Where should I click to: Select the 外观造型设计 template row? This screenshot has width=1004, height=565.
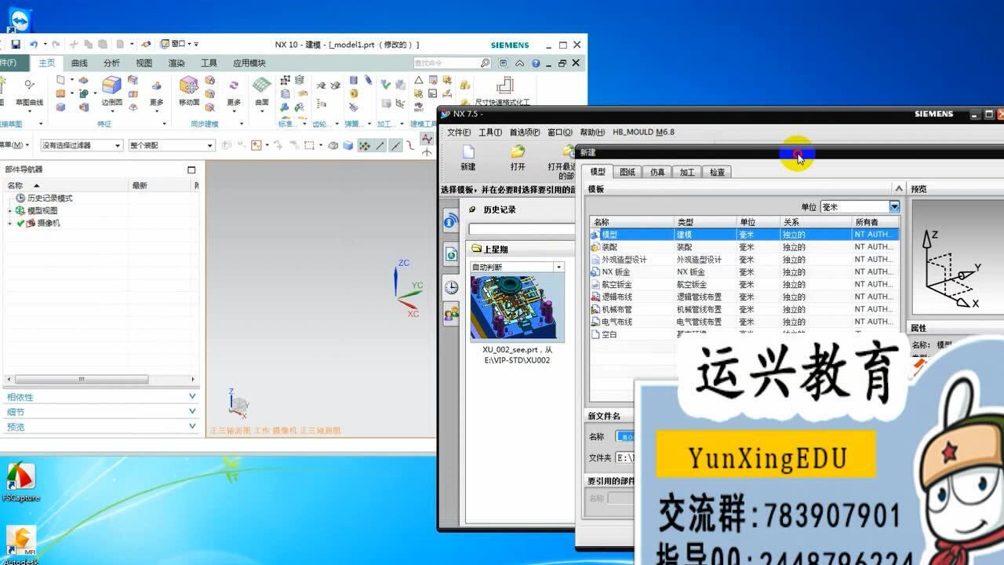pos(744,259)
